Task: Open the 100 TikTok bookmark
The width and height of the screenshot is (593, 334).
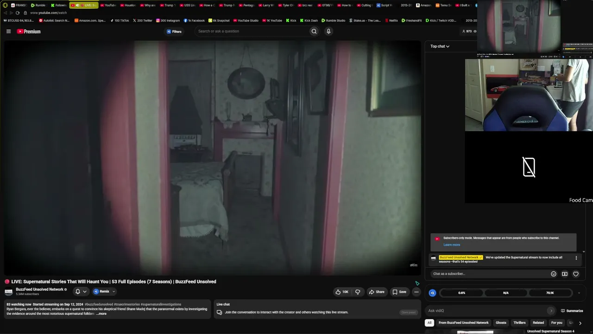Action: [x=120, y=20]
